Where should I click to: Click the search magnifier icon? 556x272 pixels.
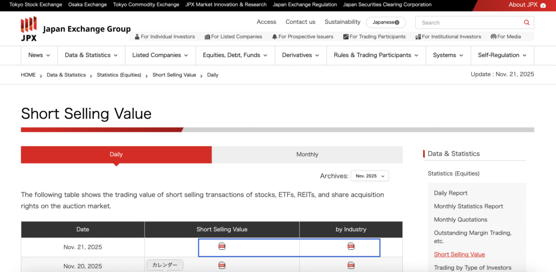[x=526, y=23]
